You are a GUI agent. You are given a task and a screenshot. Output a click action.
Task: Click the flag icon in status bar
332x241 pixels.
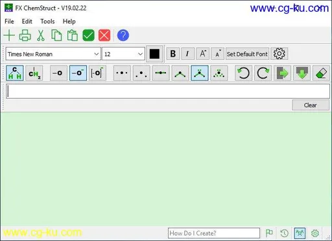point(269,233)
